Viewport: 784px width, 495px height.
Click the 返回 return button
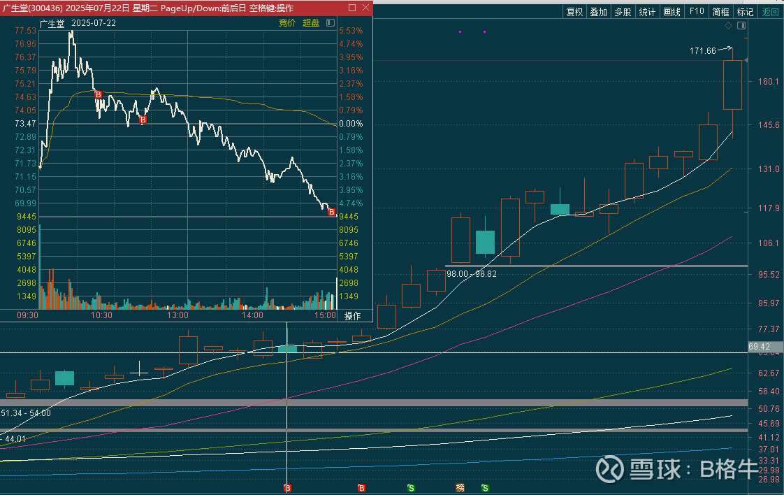click(770, 12)
